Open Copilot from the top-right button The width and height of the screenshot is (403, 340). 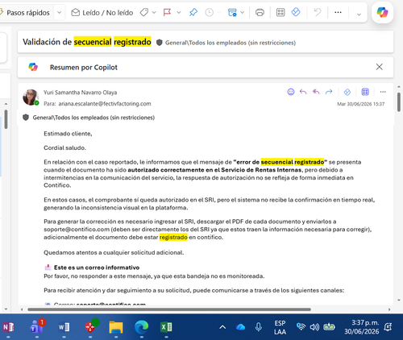pos(382,12)
